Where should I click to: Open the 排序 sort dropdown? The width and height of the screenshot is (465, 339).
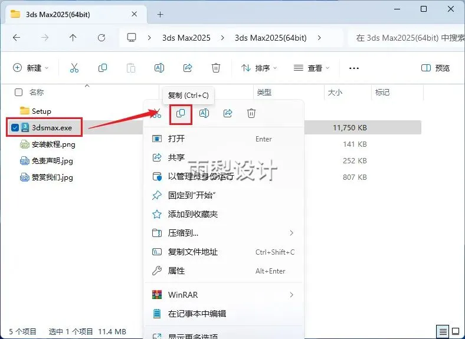click(259, 68)
